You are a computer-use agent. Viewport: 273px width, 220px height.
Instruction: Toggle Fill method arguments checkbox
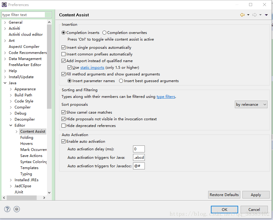tap(64, 74)
